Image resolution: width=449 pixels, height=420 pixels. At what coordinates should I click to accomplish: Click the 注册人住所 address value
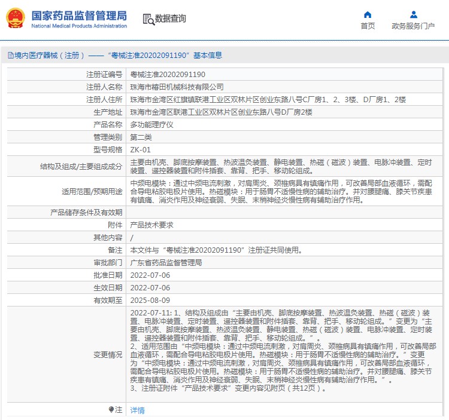click(268, 100)
